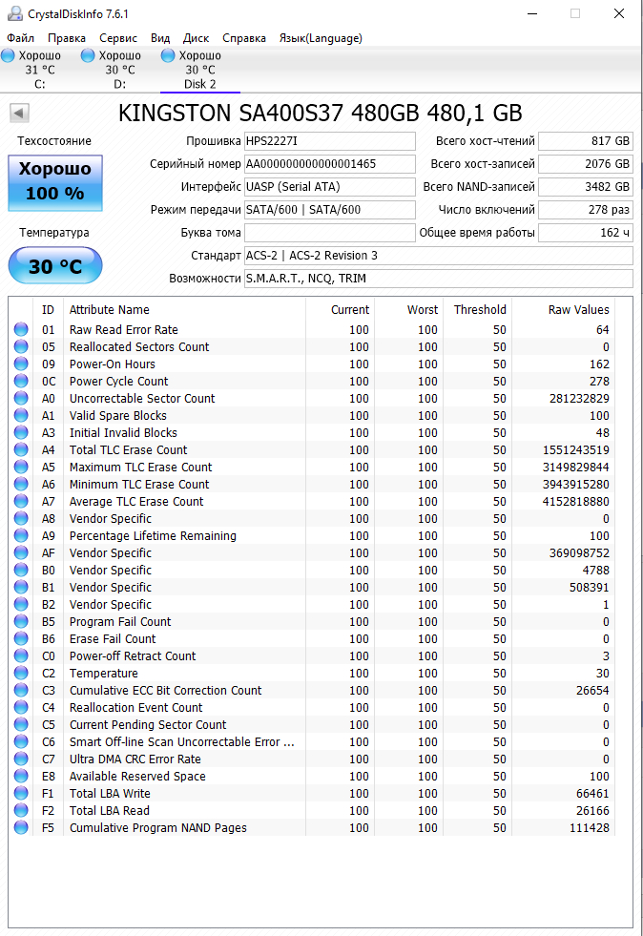Viewport: 643px width, 936px height.
Task: Click status orb for Reallocated Sectors Count
Action: point(21,346)
